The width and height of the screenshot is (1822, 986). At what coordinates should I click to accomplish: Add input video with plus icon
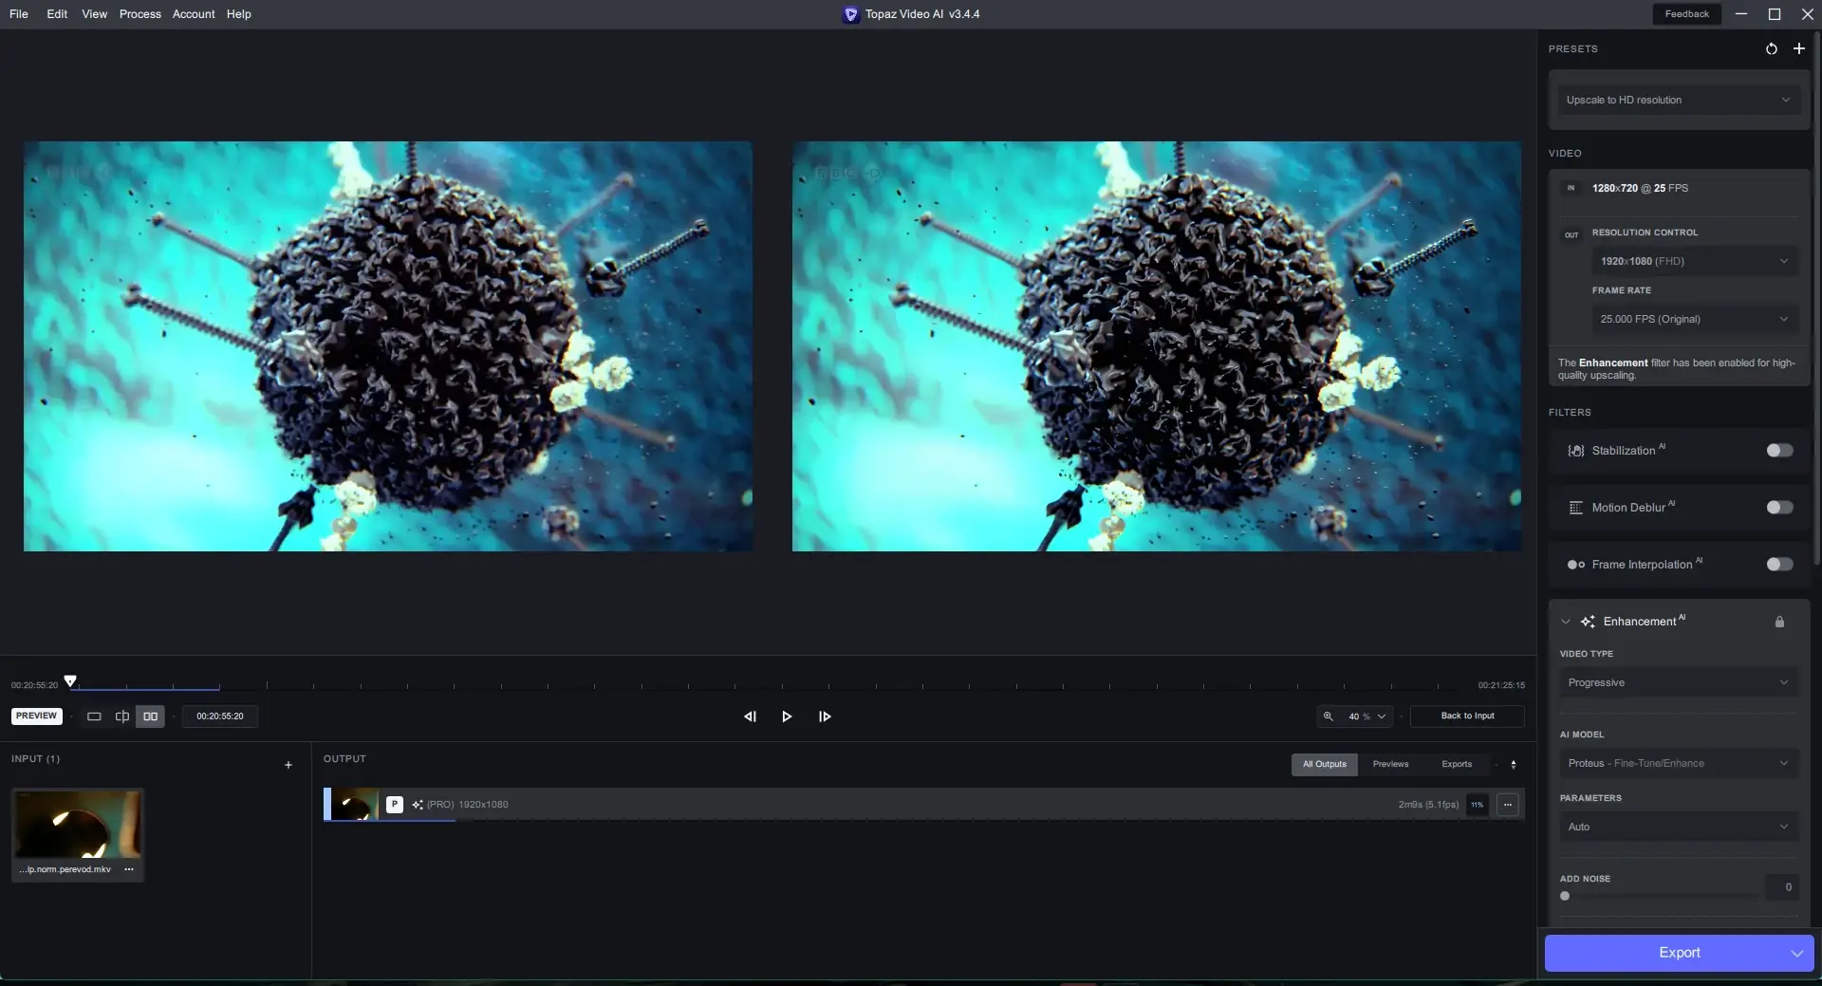pos(288,765)
